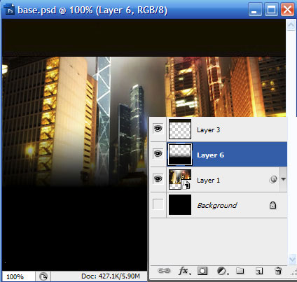The height and width of the screenshot is (282, 297).
Task: Maximize the base.psd window
Action: click(271, 10)
